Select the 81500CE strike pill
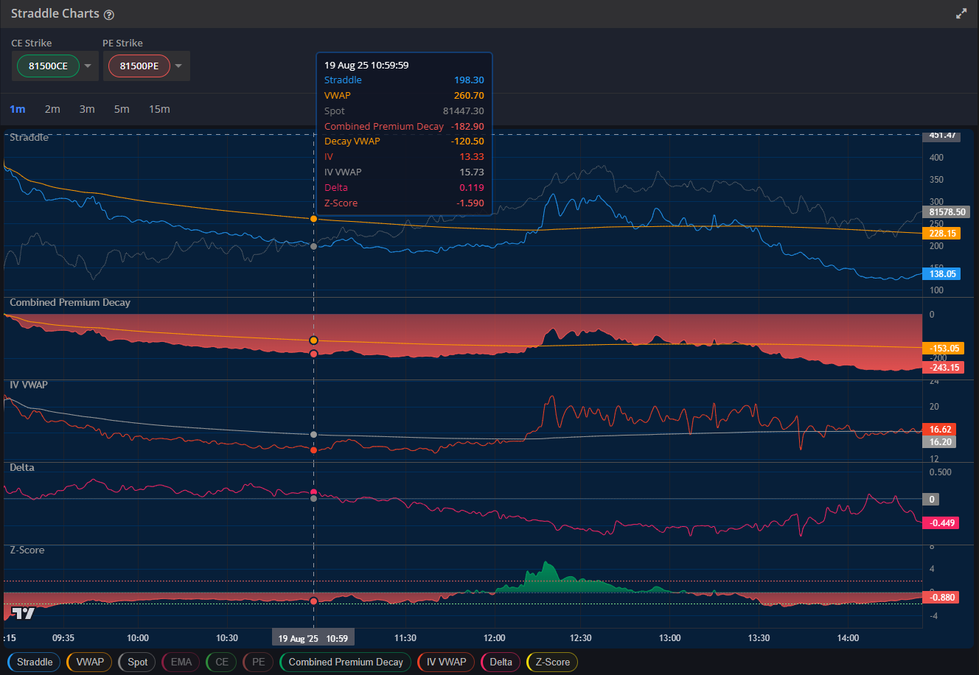Viewport: 979px width, 675px height. point(47,66)
